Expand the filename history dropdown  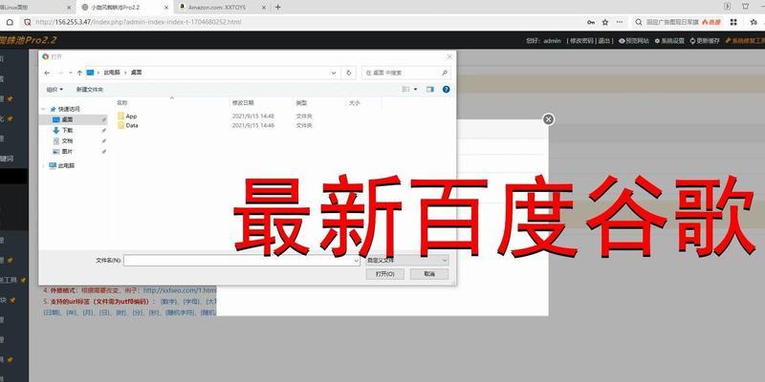point(356,261)
